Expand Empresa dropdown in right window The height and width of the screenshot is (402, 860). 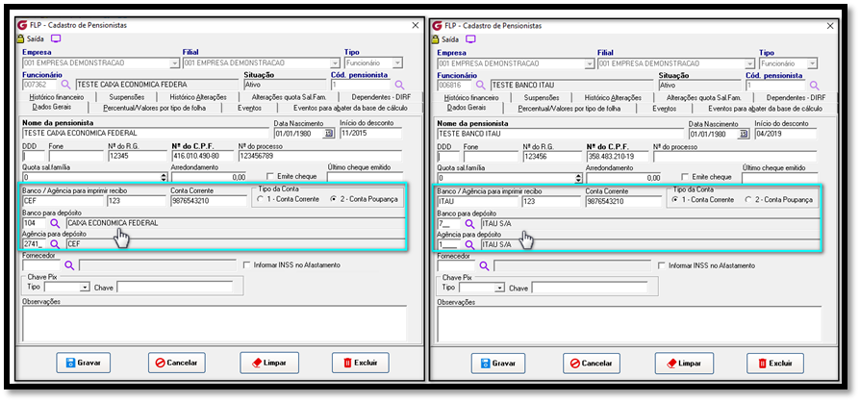589,63
